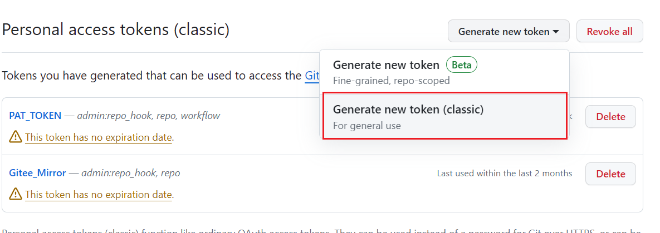
Task: Delete the Gitee_Mirror token
Action: 610,173
